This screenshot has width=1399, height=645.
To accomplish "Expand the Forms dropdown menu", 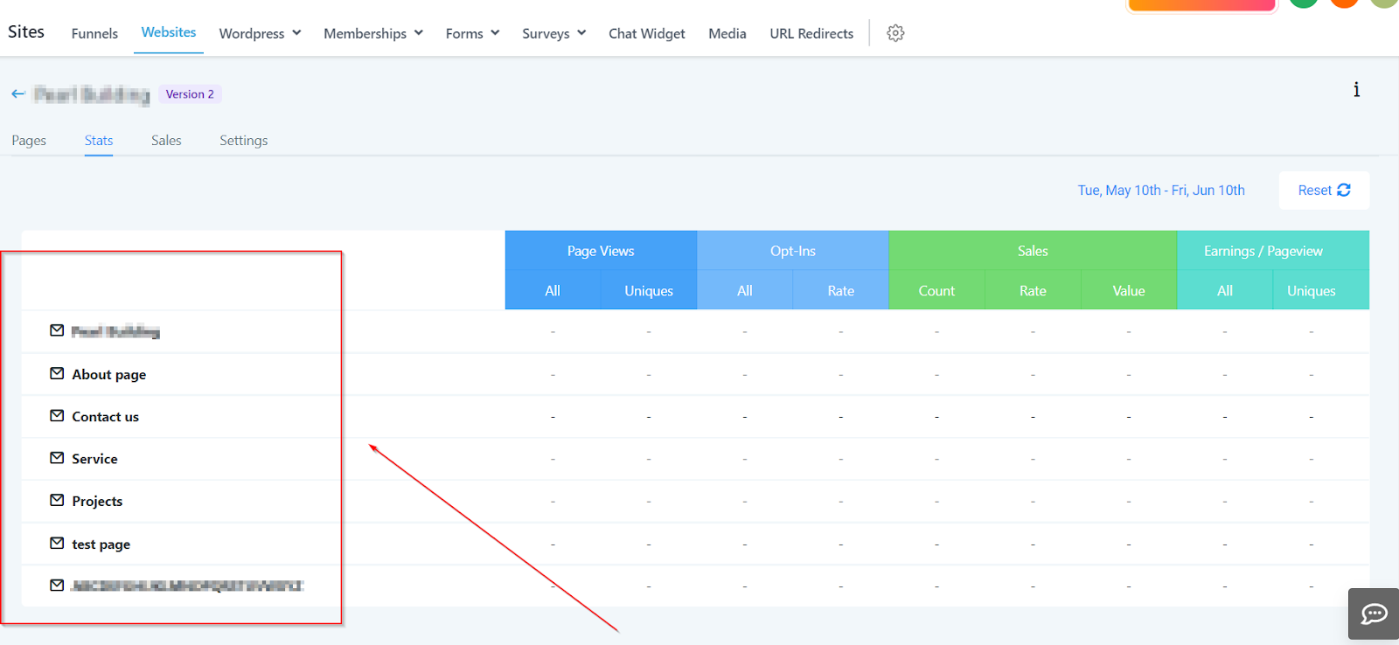I will tap(472, 33).
